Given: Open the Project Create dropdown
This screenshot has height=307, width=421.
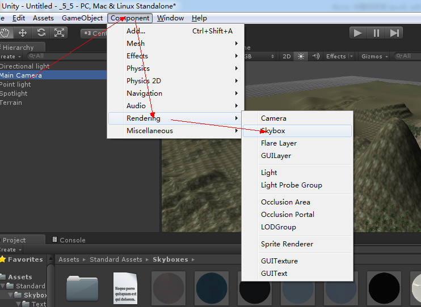Looking at the screenshot, I should click(11, 250).
